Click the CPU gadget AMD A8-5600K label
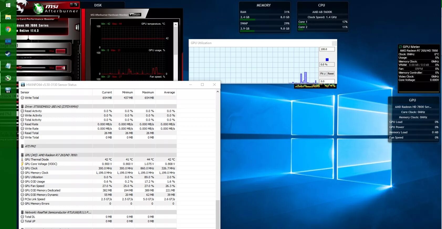 click(322, 12)
